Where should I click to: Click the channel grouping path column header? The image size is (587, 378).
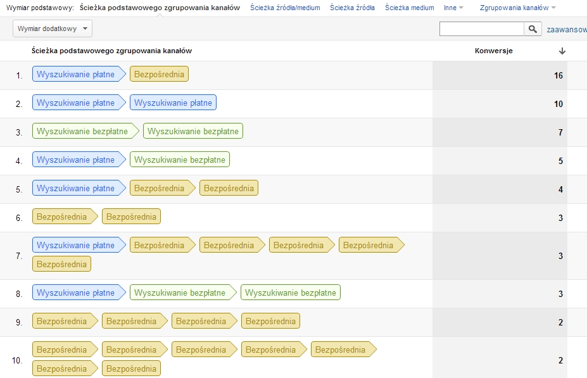click(x=111, y=51)
